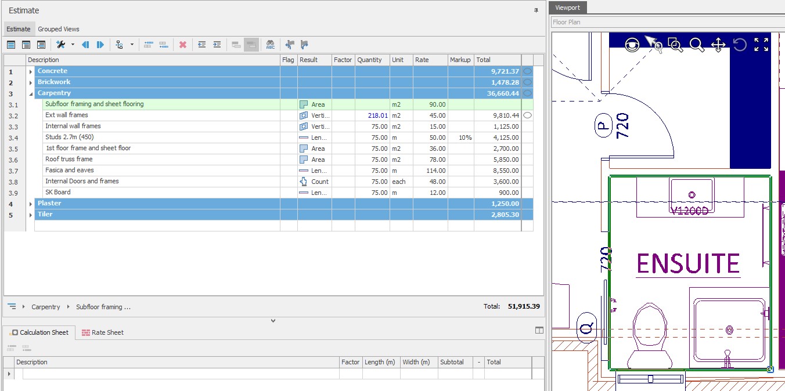785x391 pixels.
Task: Select the Roof truss frame row
Action: [x=69, y=160]
